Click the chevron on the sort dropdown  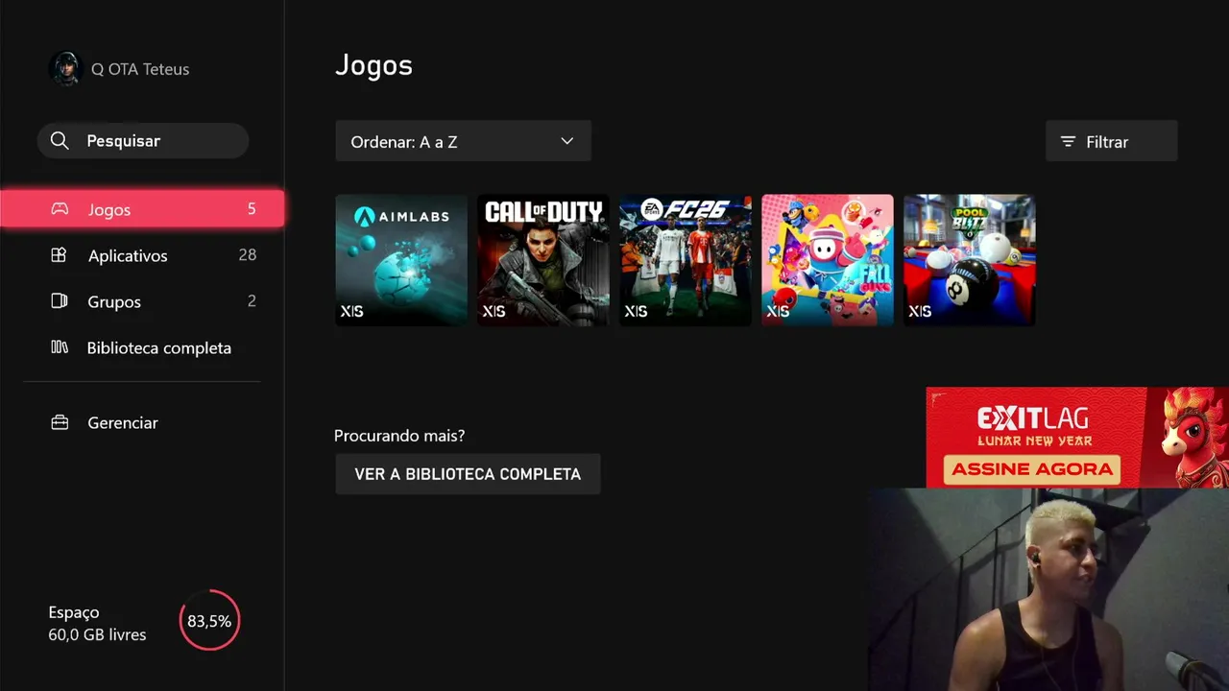tap(566, 141)
